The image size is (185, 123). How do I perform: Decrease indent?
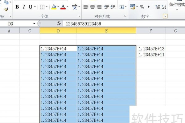click(106, 7)
